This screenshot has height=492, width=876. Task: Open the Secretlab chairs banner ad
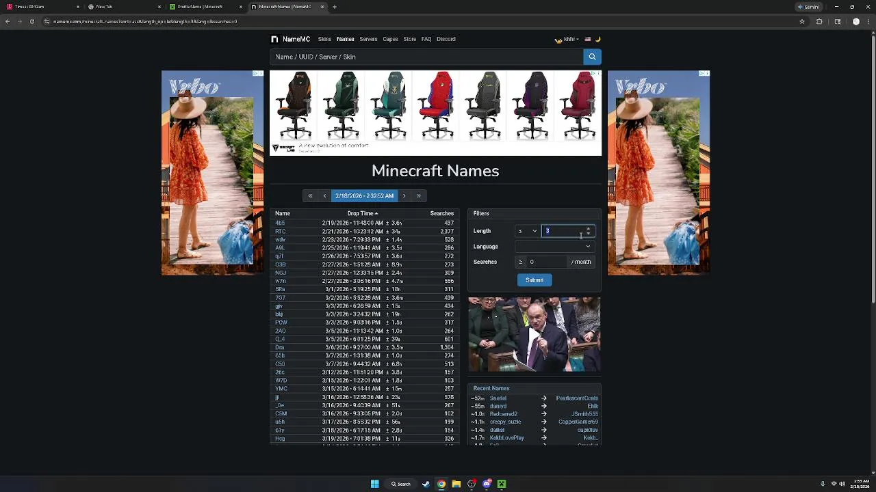click(435, 113)
